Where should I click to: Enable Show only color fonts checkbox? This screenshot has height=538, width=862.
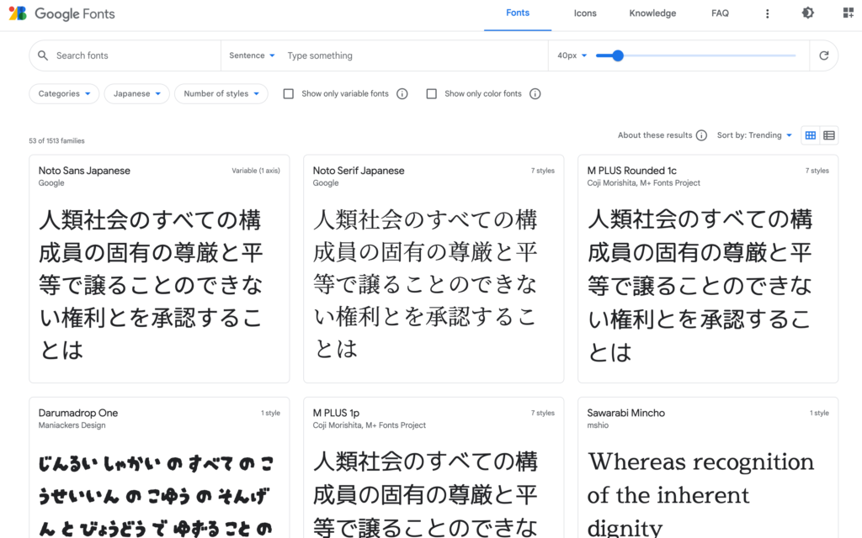tap(432, 94)
